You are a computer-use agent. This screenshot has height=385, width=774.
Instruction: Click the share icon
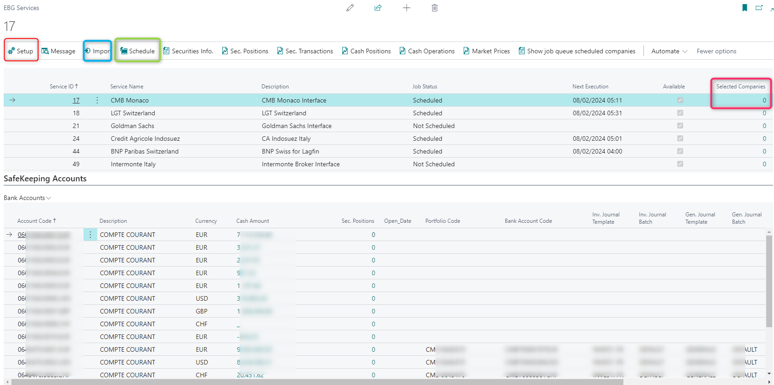coord(378,8)
